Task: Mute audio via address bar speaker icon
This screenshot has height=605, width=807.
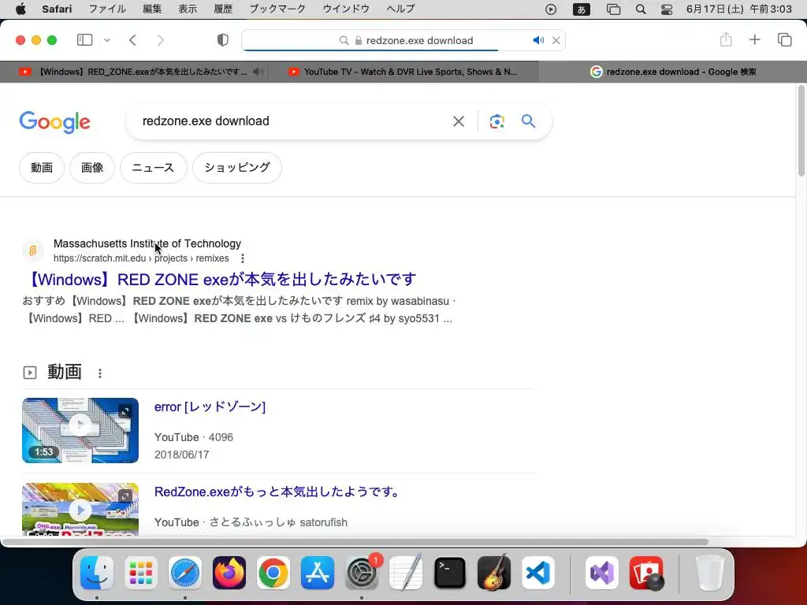Action: (538, 40)
